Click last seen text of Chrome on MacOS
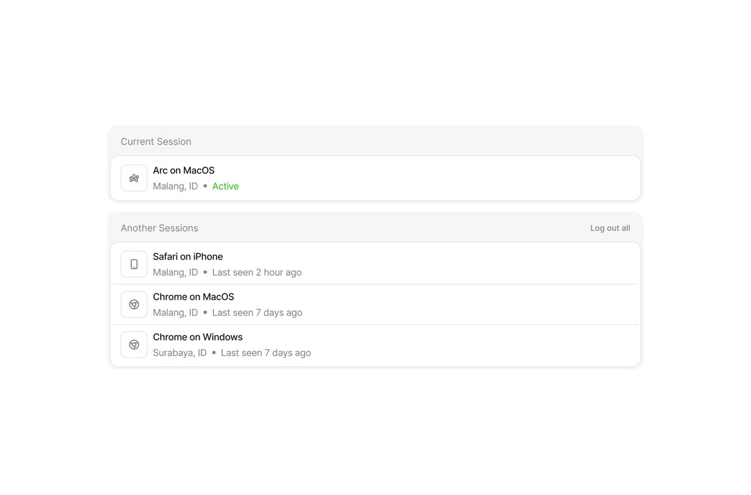Screen dimensions: 751x495 [257, 313]
